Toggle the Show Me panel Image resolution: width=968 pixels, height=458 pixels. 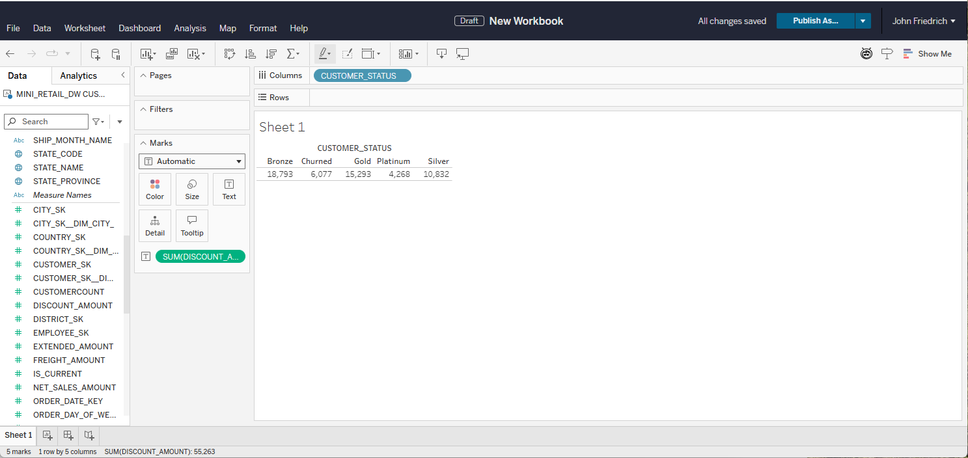tap(928, 54)
